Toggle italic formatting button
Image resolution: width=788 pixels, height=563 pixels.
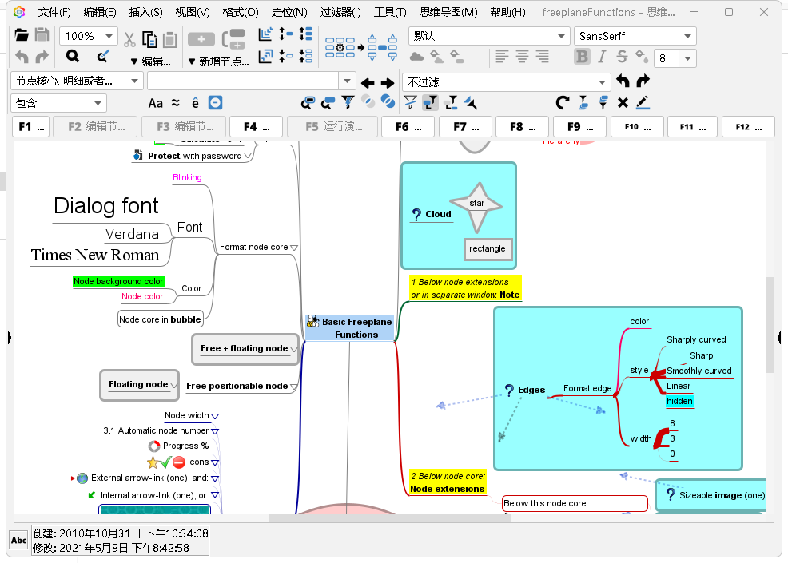(602, 57)
